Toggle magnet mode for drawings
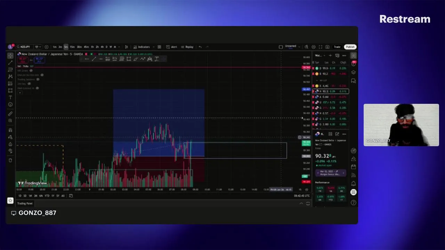This screenshot has width=445, height=250. coord(10,130)
